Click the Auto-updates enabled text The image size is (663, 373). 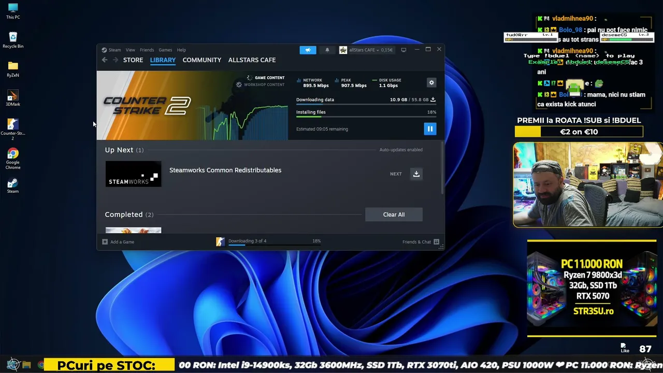click(401, 150)
